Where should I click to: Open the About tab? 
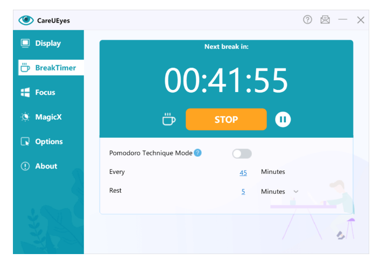[48, 166]
